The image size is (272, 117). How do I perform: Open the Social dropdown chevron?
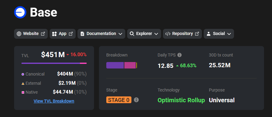pyautogui.click(x=229, y=34)
